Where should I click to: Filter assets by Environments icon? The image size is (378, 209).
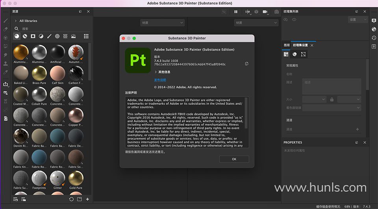coord(74,36)
